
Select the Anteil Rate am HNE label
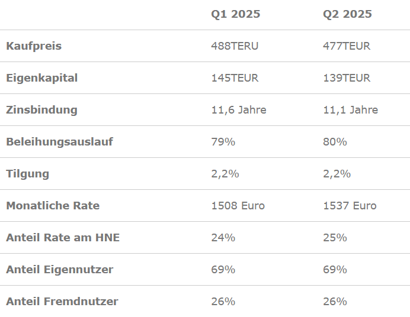(x=63, y=238)
